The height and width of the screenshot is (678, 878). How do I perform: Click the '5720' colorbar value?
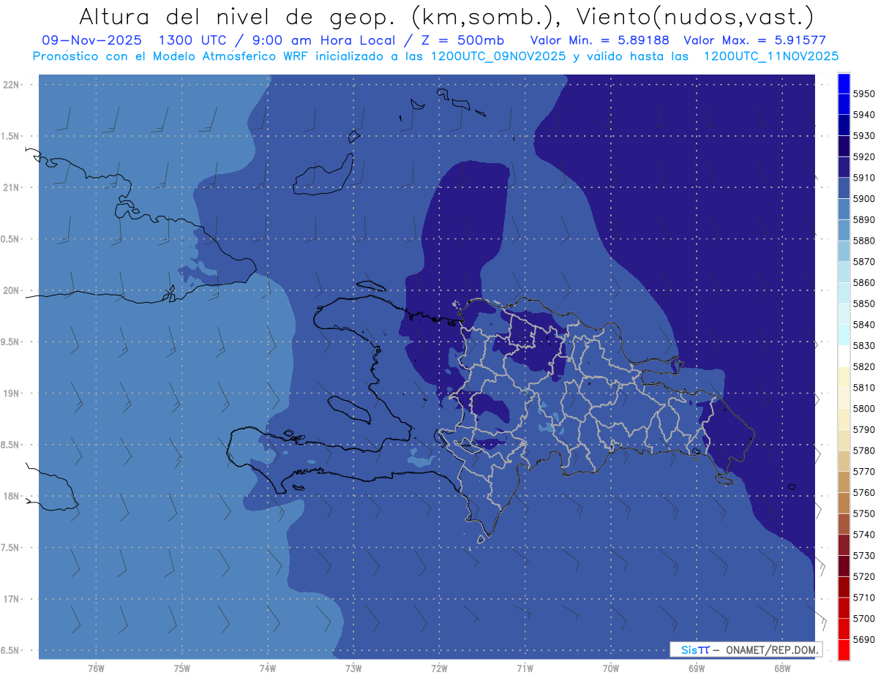(863, 576)
